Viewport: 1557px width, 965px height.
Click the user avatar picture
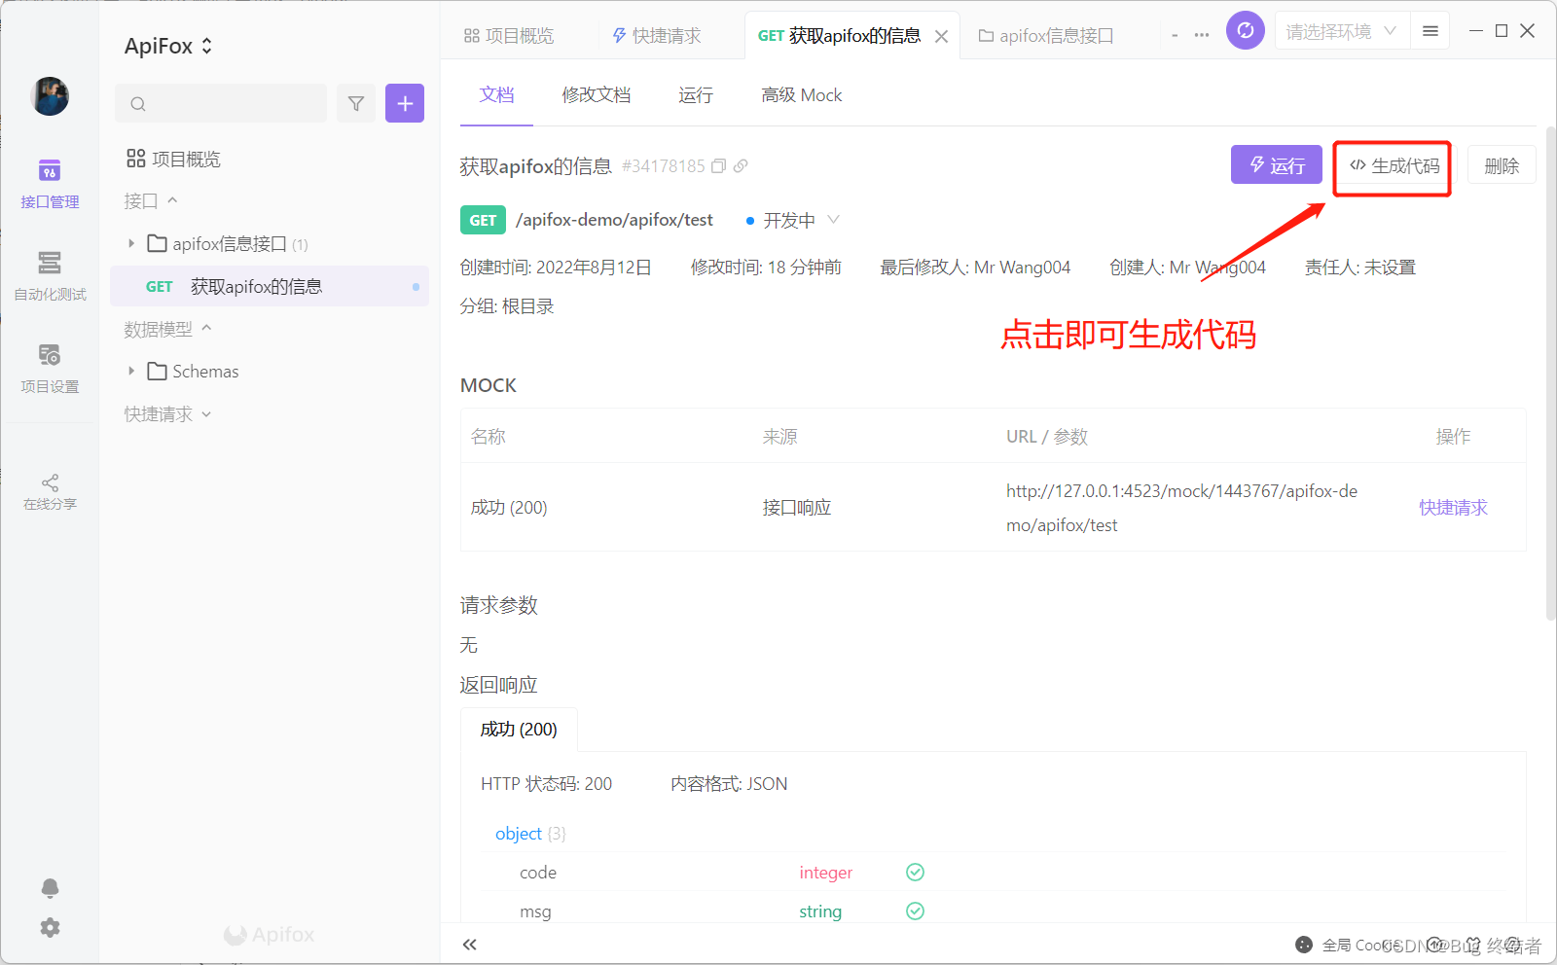pos(50,96)
